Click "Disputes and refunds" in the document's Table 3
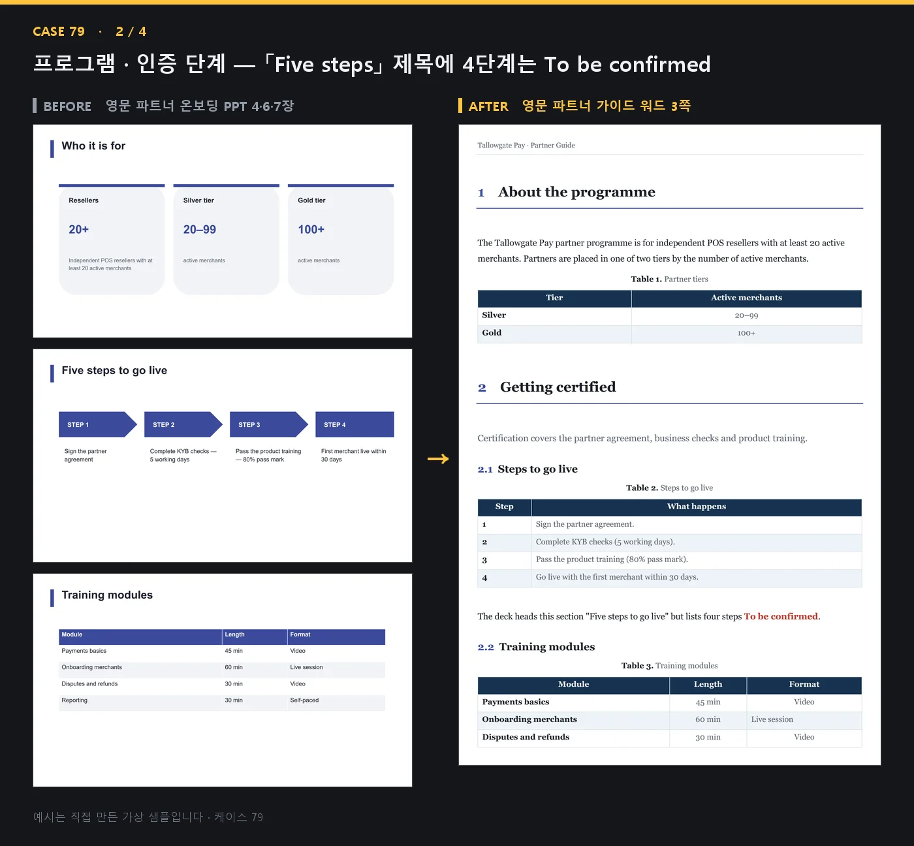 (526, 737)
